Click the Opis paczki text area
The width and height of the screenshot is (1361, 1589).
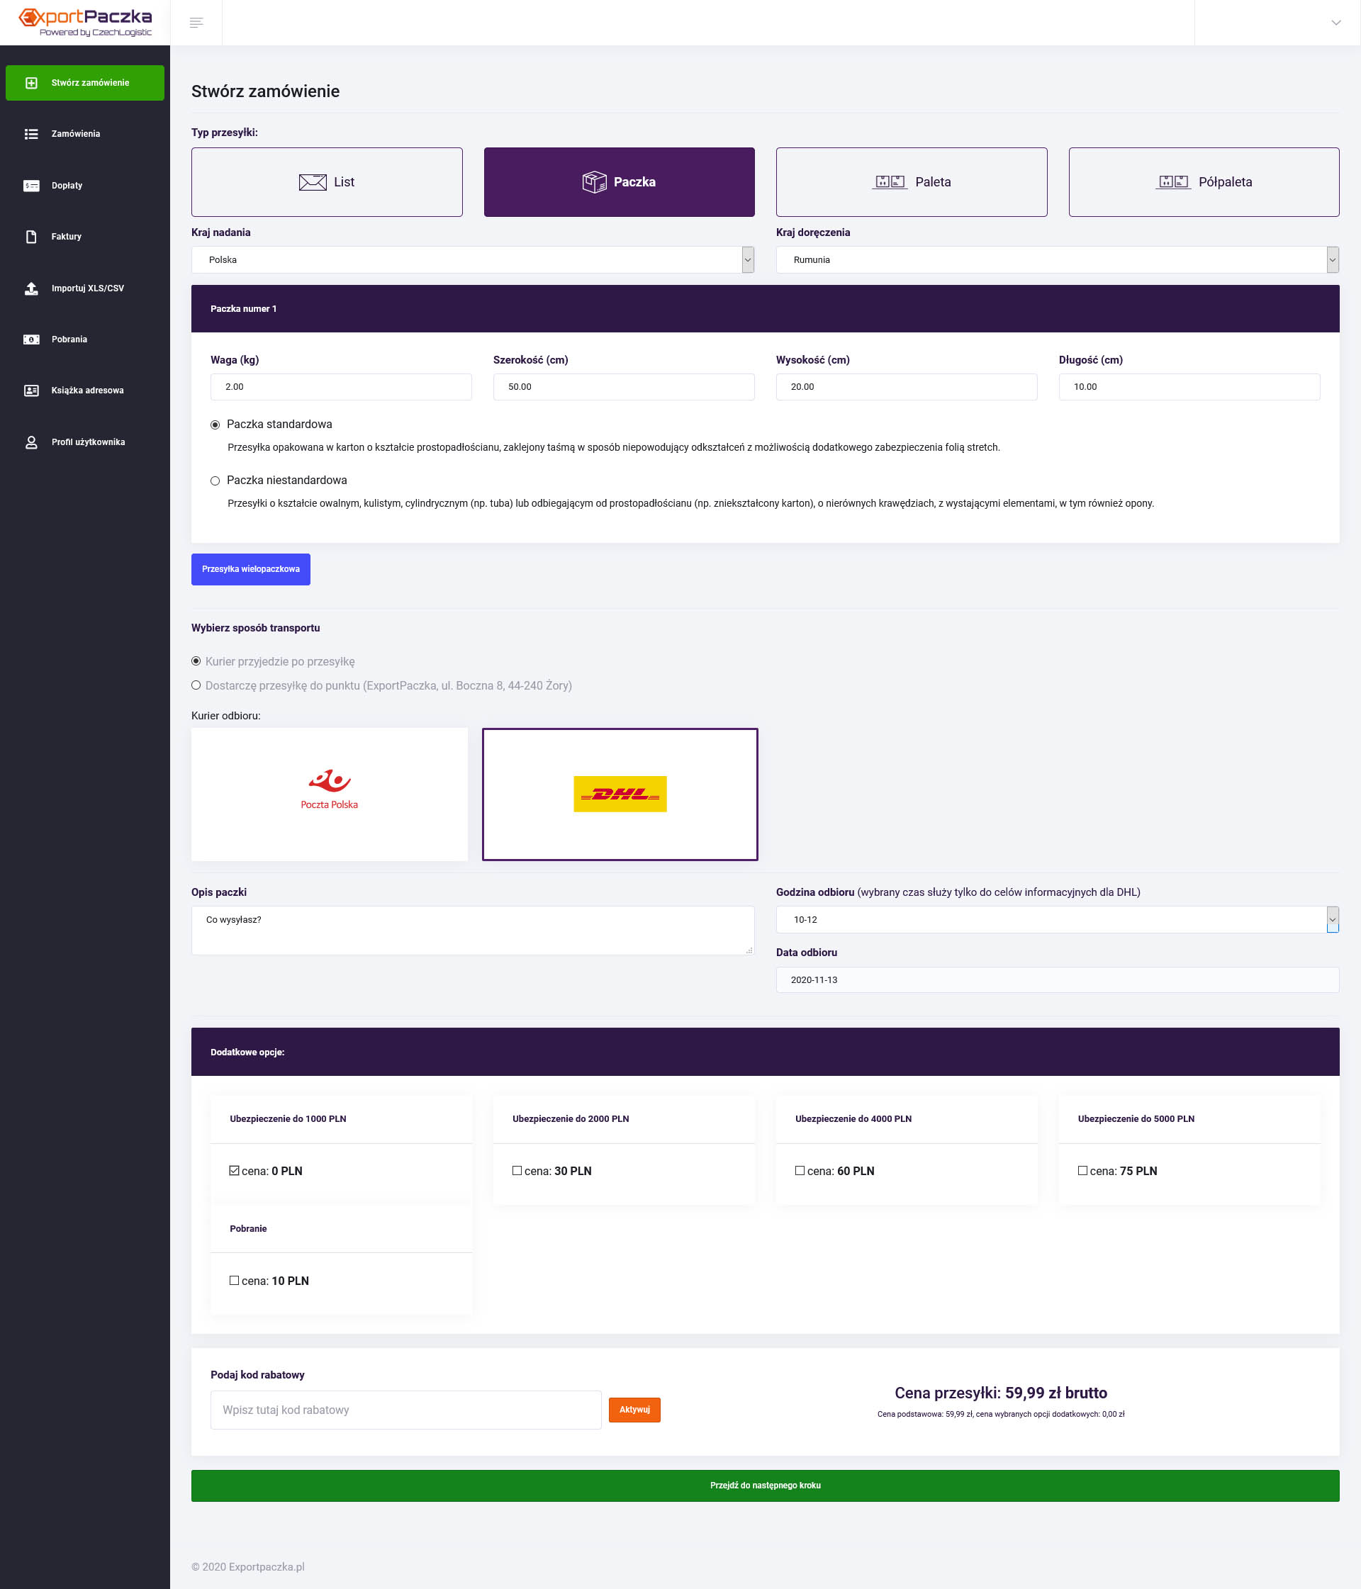473,931
